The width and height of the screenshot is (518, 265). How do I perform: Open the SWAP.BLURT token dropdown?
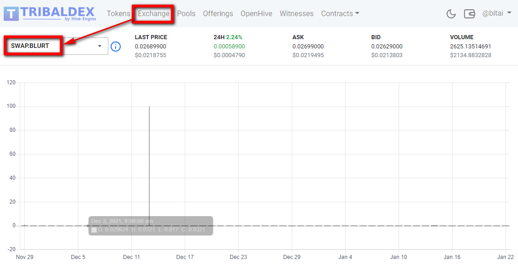(56, 46)
